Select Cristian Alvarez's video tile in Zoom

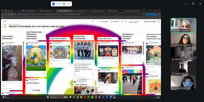point(183,68)
